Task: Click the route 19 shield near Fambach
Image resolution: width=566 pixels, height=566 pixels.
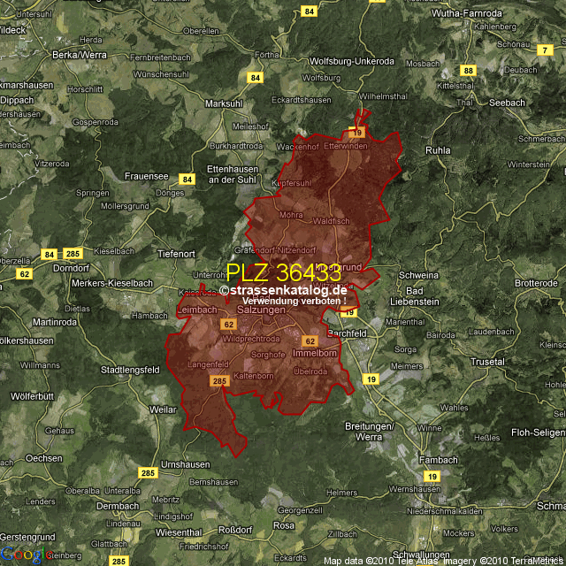Action: [432, 476]
